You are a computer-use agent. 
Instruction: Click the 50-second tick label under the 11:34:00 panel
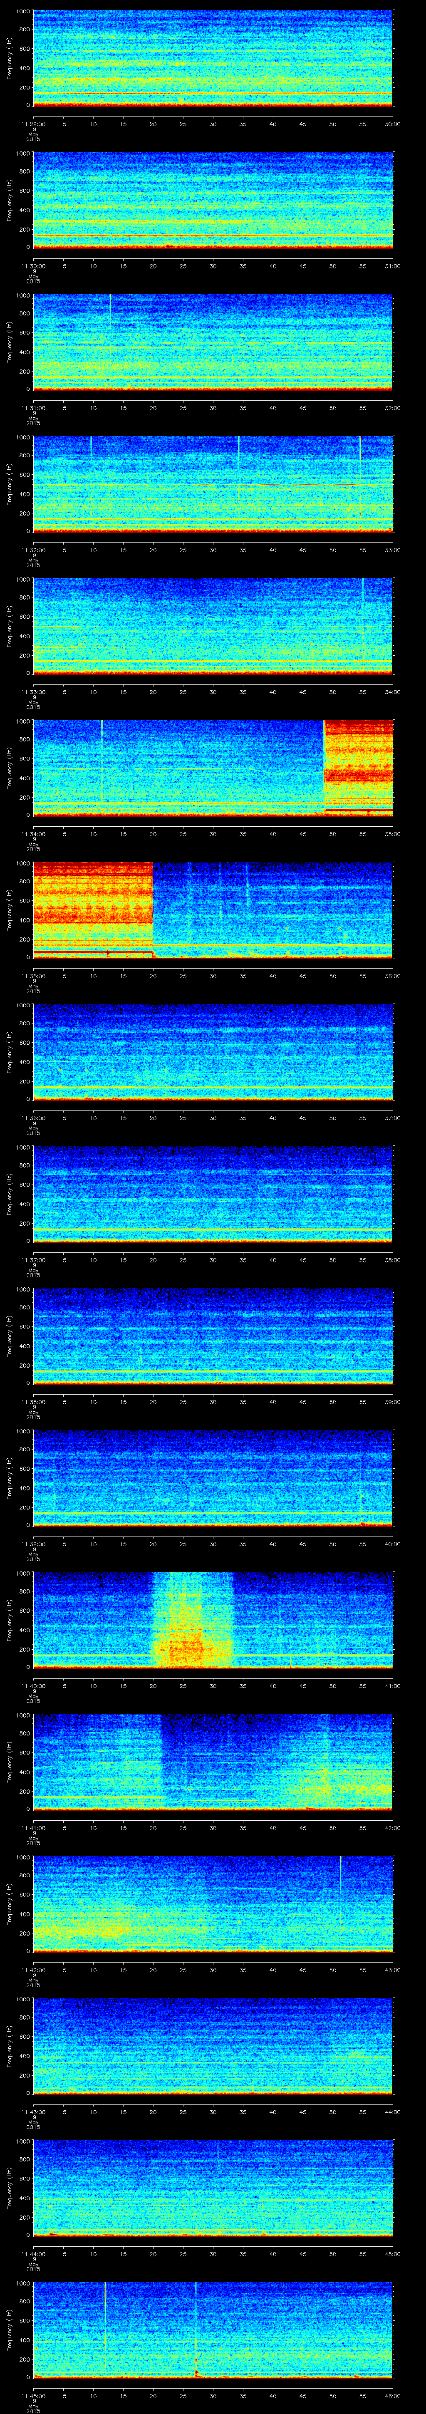(x=332, y=834)
